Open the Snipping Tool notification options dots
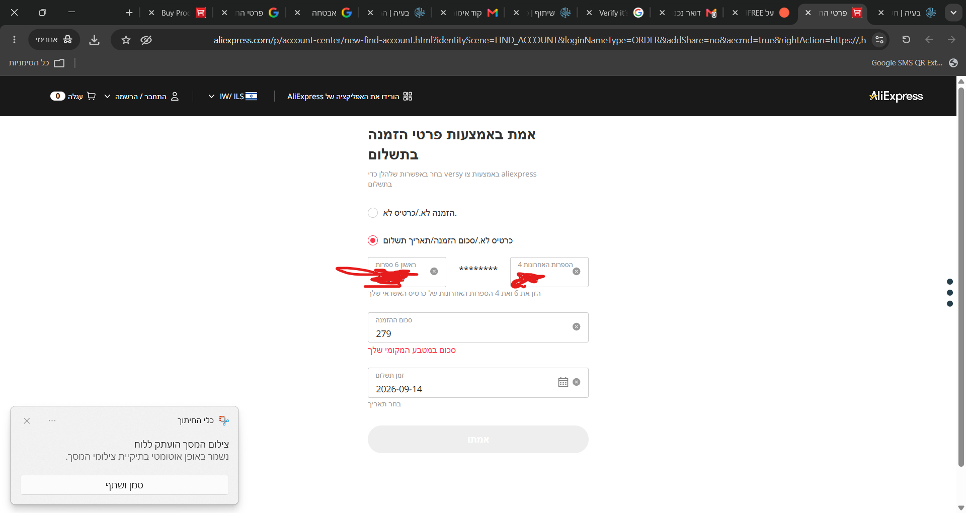The image size is (966, 513). click(x=52, y=420)
